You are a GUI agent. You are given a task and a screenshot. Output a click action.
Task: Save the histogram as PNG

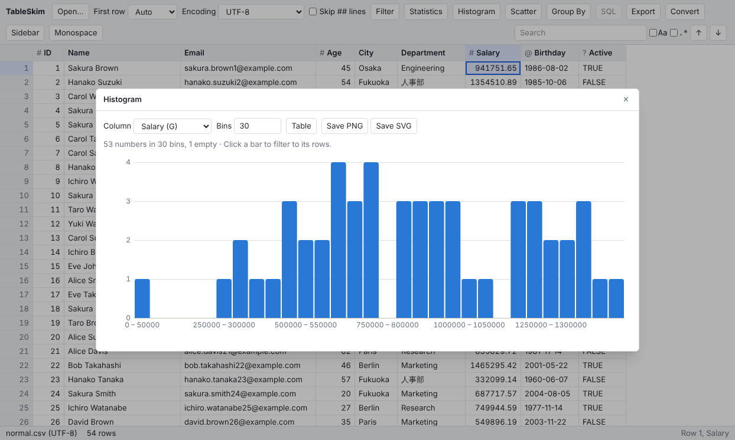click(x=344, y=126)
